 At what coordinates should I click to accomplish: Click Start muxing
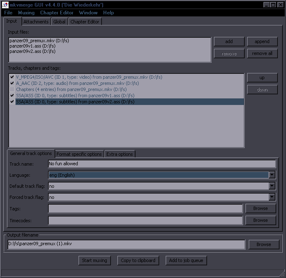tap(95, 260)
